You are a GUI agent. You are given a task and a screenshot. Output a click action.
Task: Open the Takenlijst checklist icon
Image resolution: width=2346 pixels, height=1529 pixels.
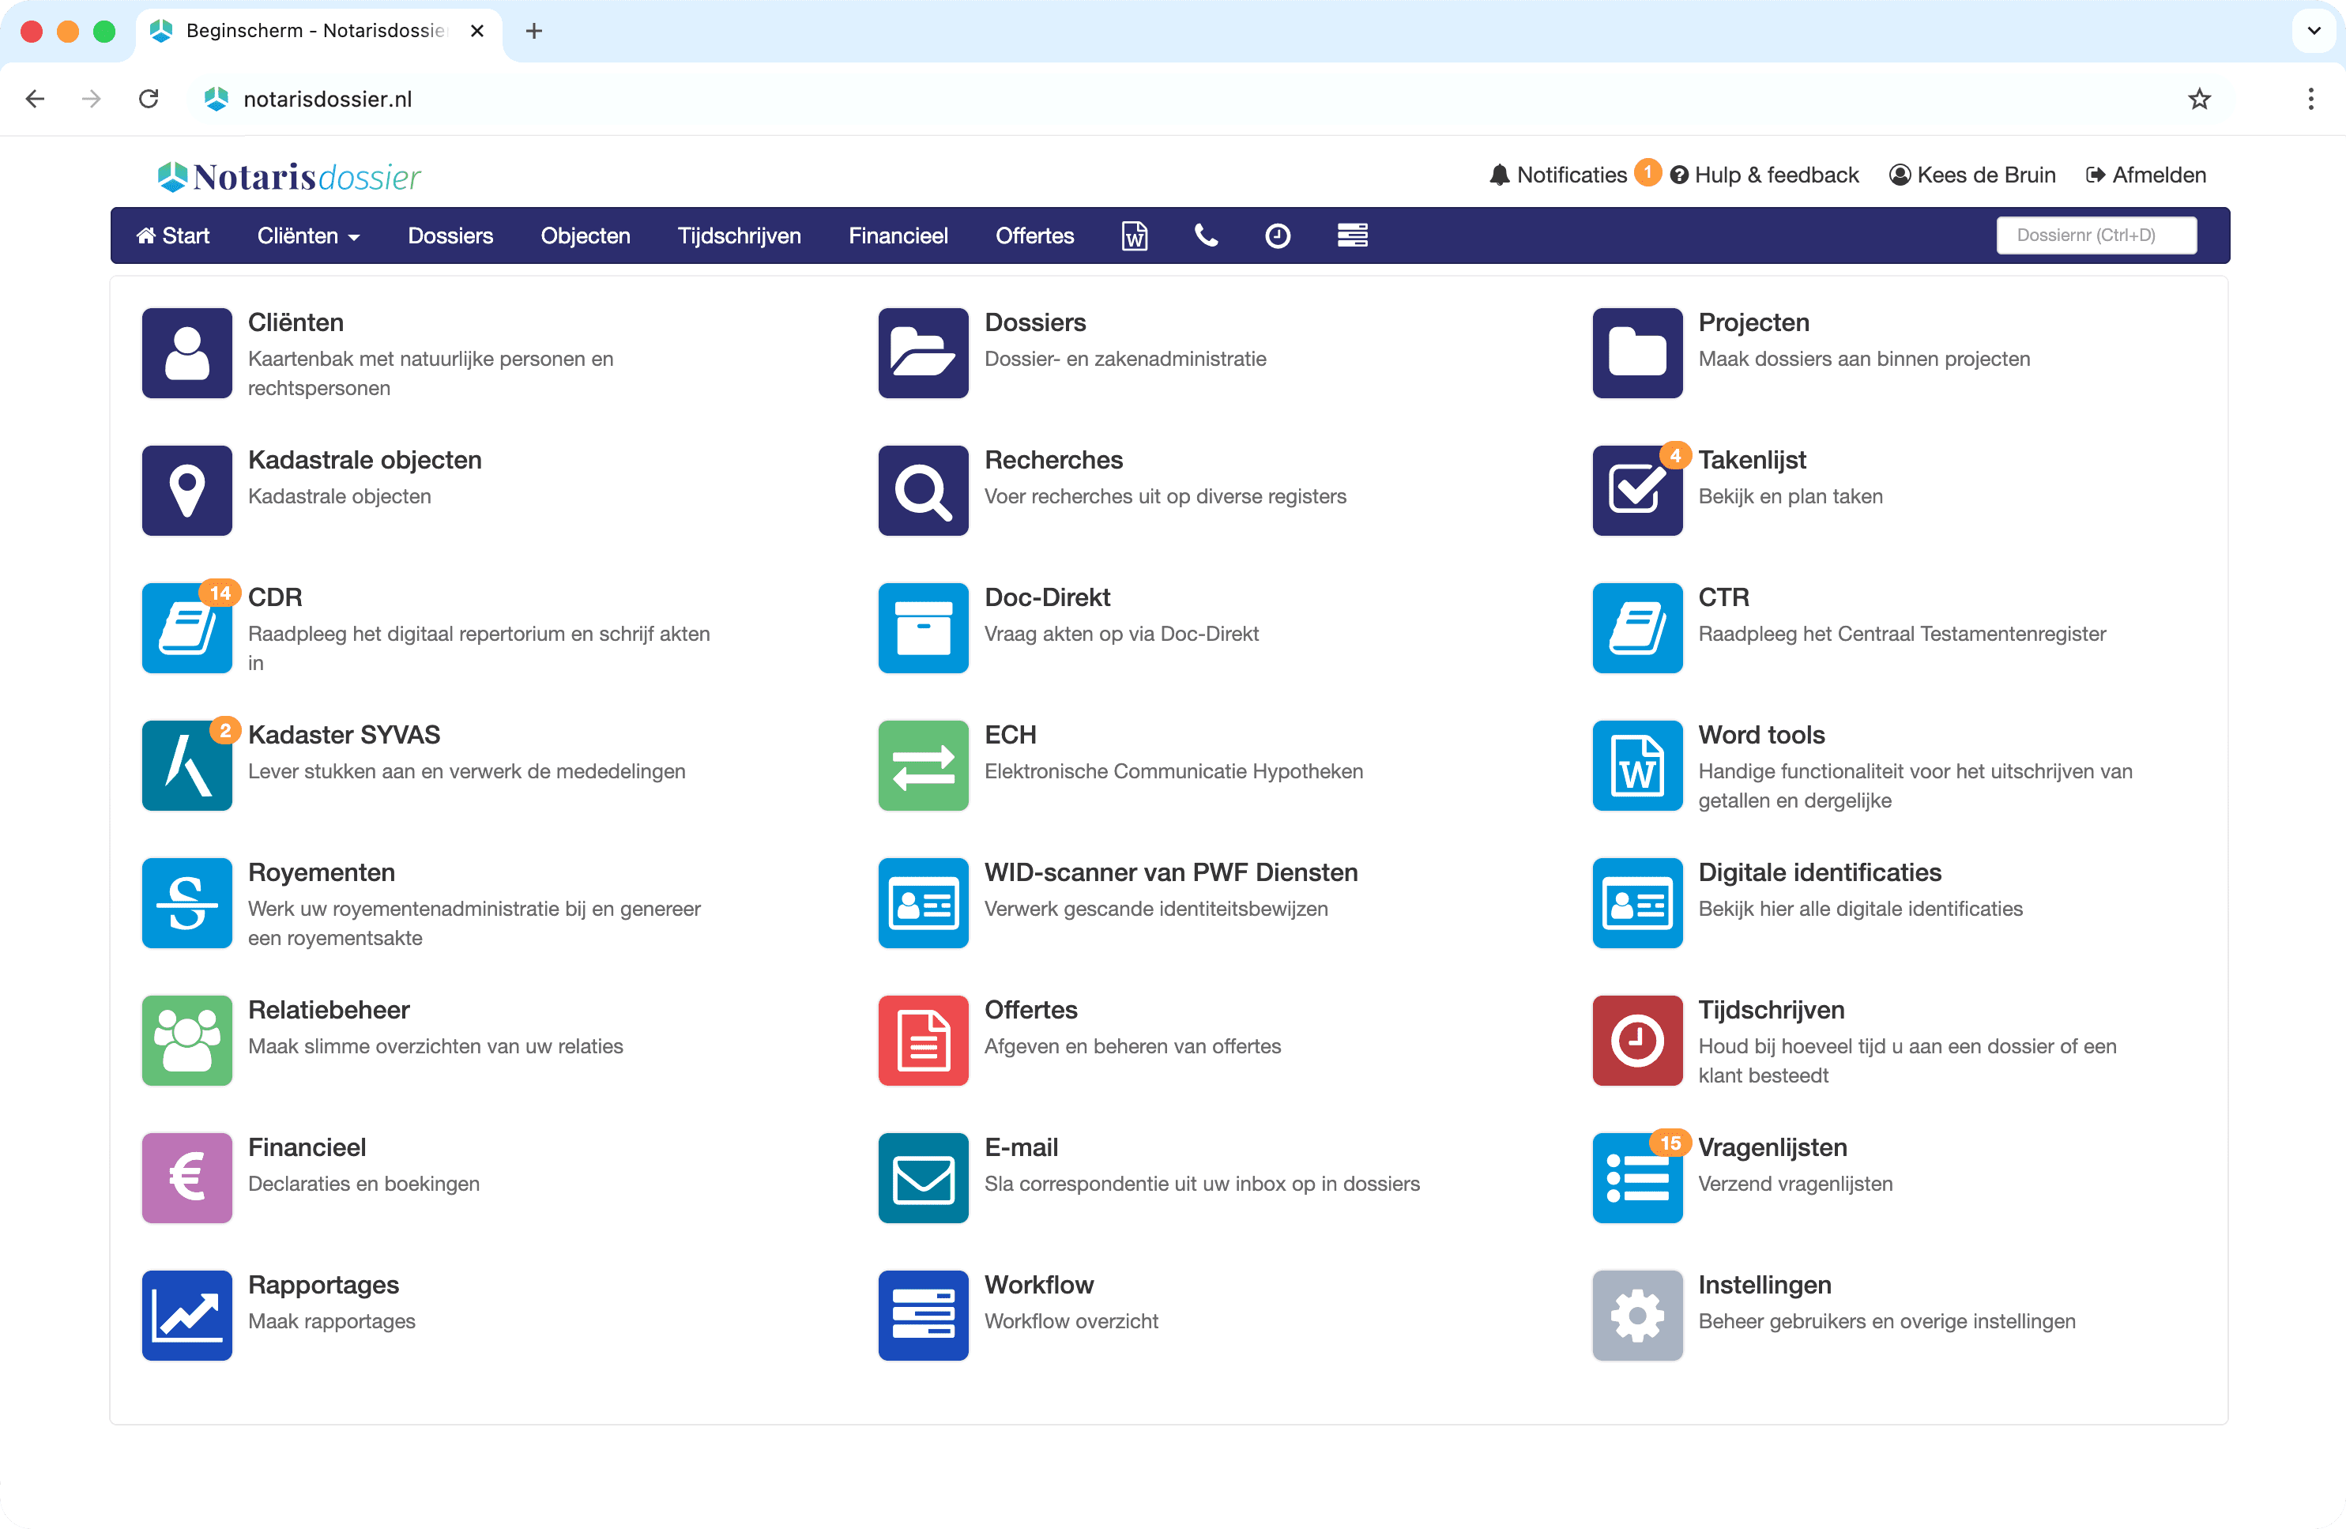click(x=1636, y=490)
